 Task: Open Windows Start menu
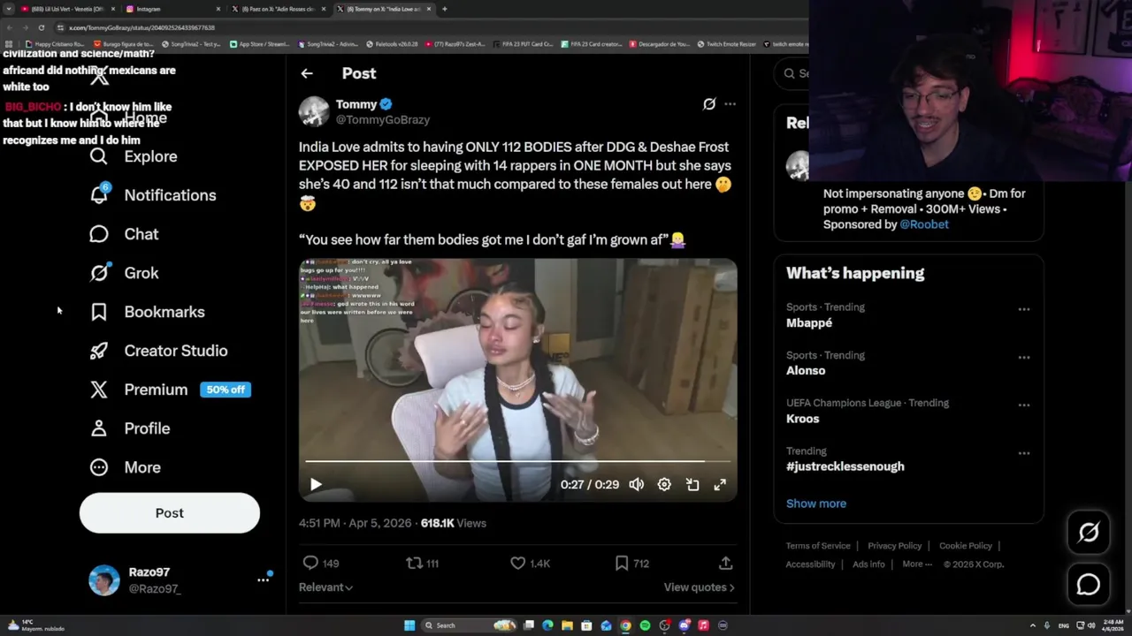click(409, 625)
